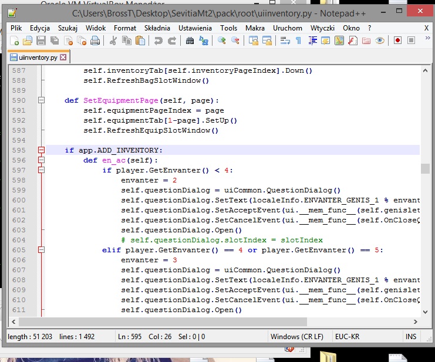Close document with X beside the menu bar
The image size is (435, 362).
pos(426,28)
